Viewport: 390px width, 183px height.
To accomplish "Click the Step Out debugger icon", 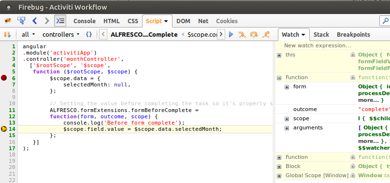I will pos(266,35).
